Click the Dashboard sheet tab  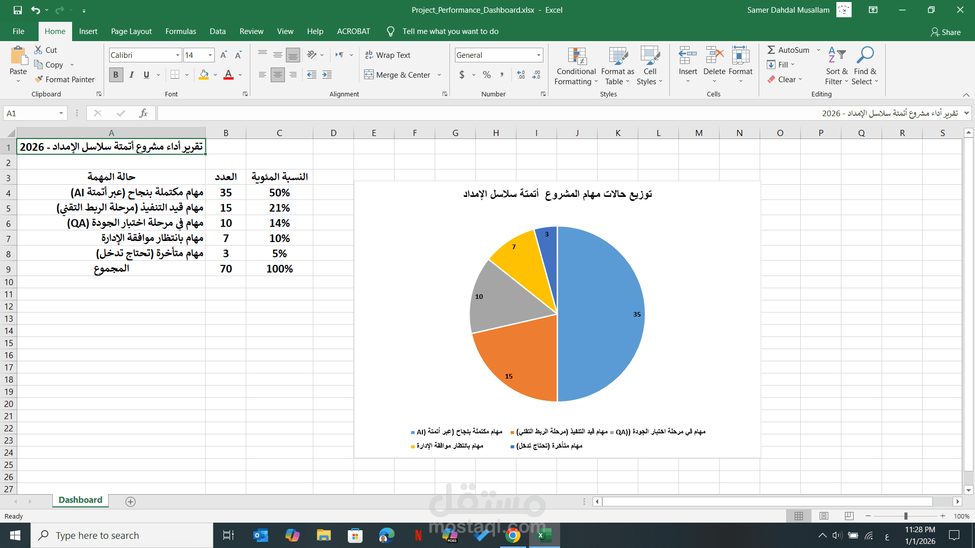pyautogui.click(x=80, y=500)
